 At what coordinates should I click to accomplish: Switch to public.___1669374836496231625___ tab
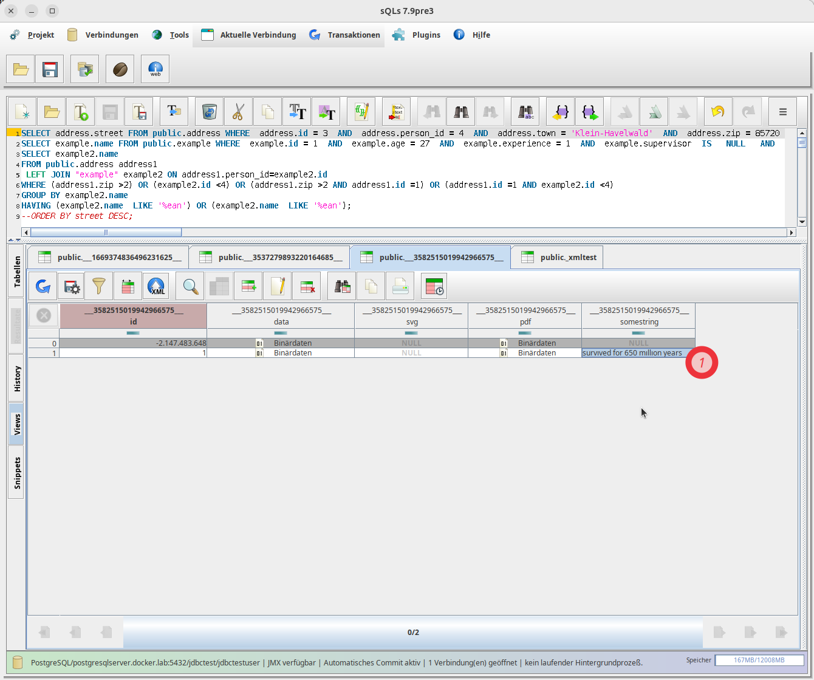pyautogui.click(x=108, y=257)
